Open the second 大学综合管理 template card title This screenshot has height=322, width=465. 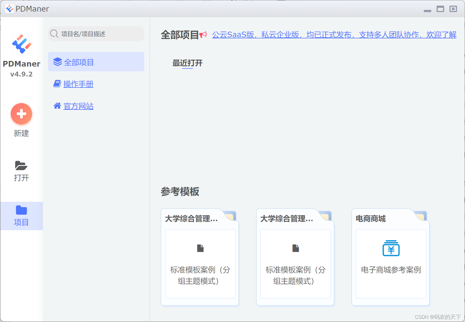coord(287,219)
